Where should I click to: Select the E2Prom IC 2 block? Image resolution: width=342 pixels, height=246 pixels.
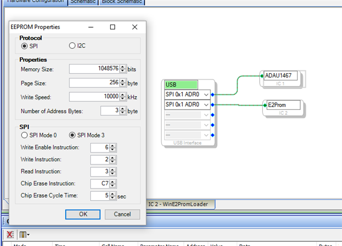point(283,108)
